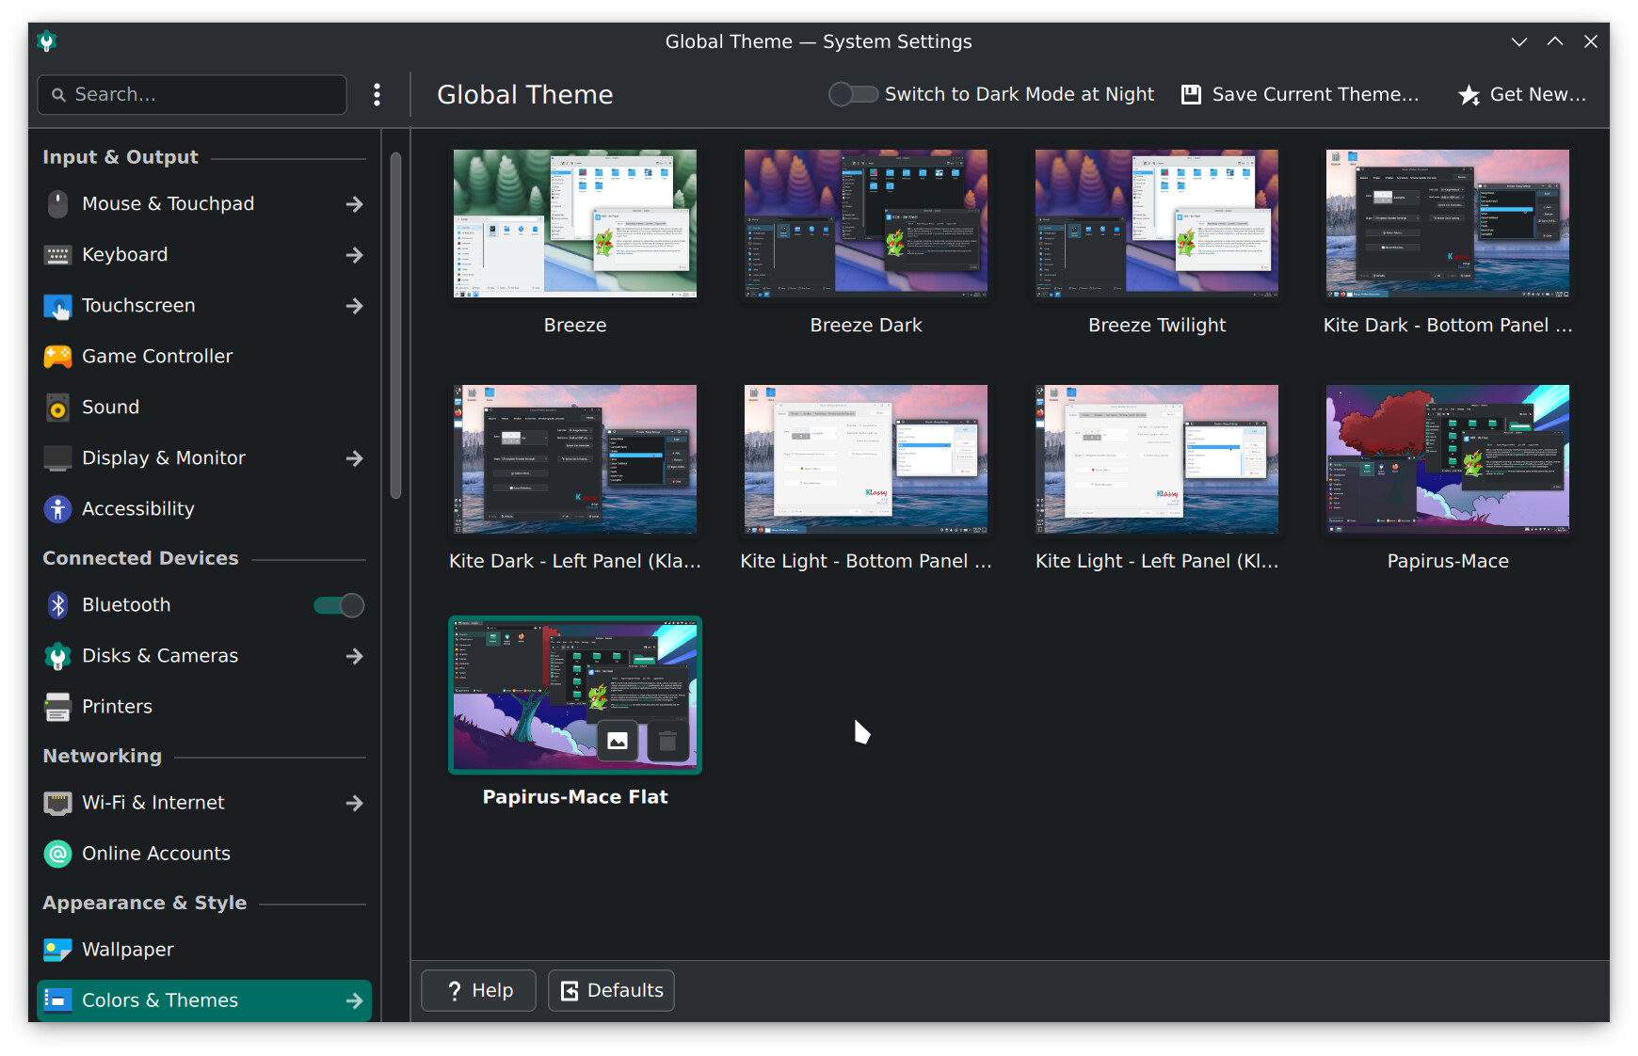Click the Keyboard icon in sidebar
Screen dimensions: 1638x1056
57,255
